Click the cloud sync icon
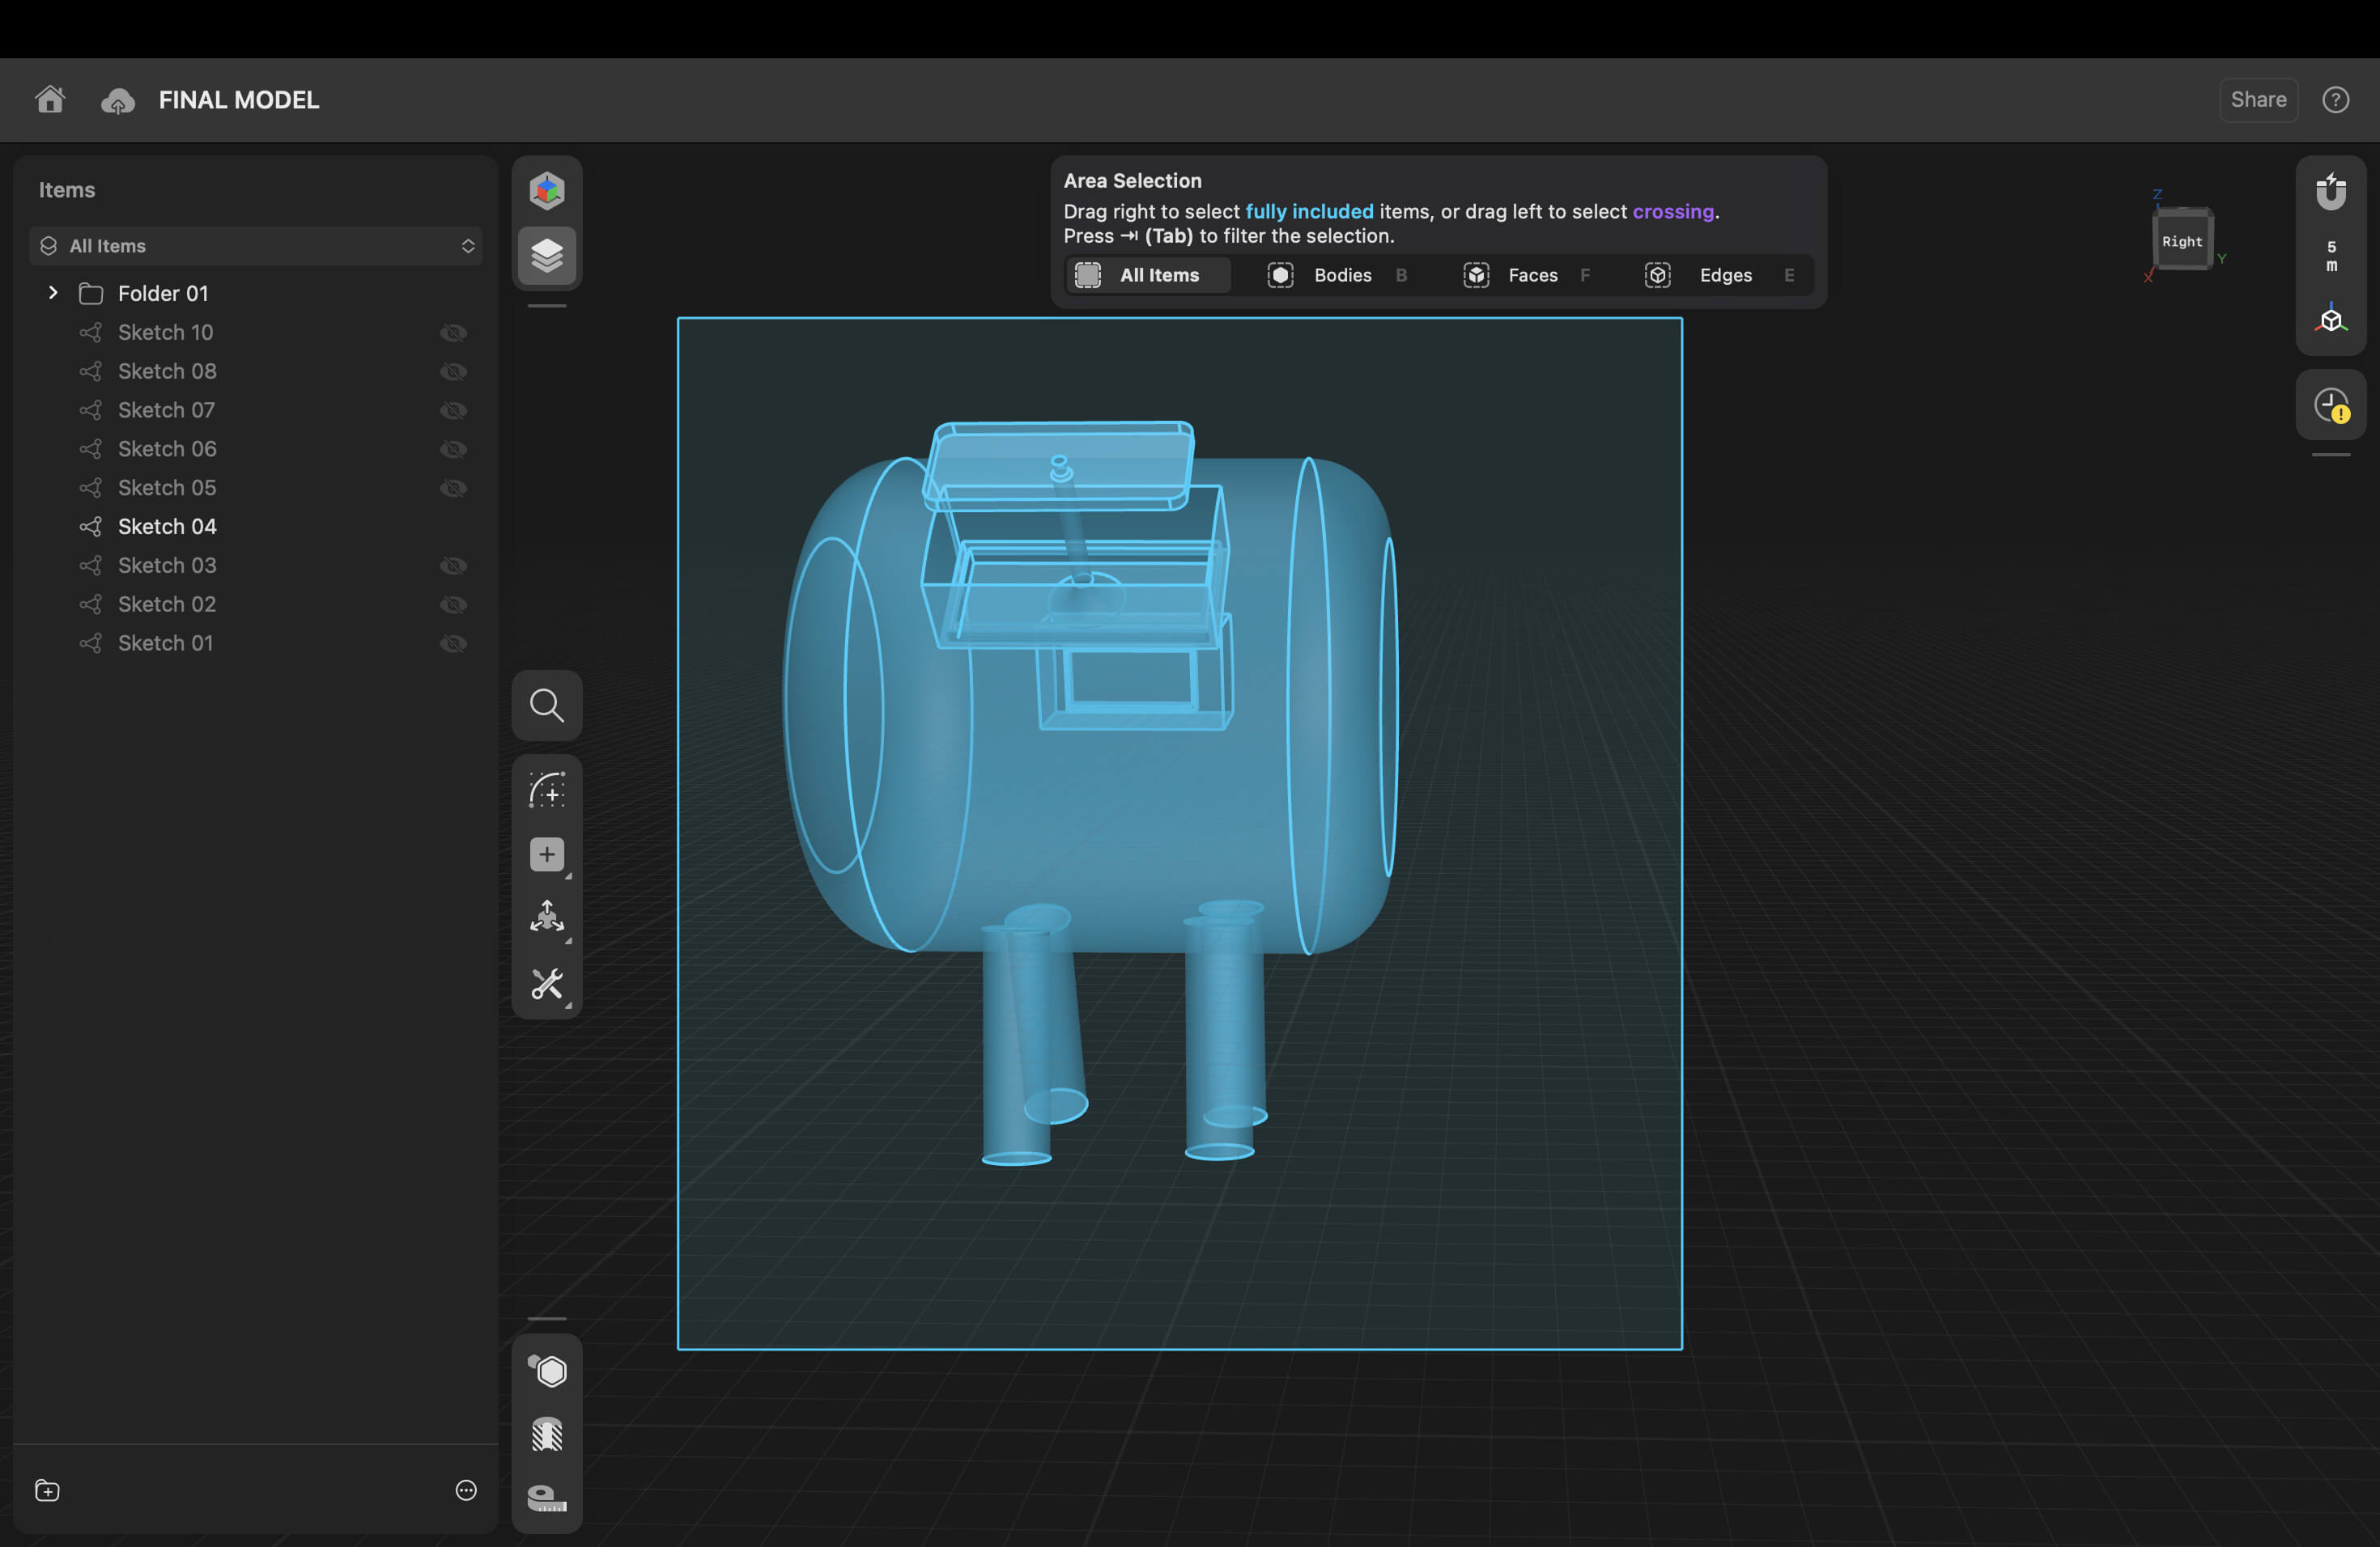The height and width of the screenshot is (1547, 2380). click(x=118, y=101)
